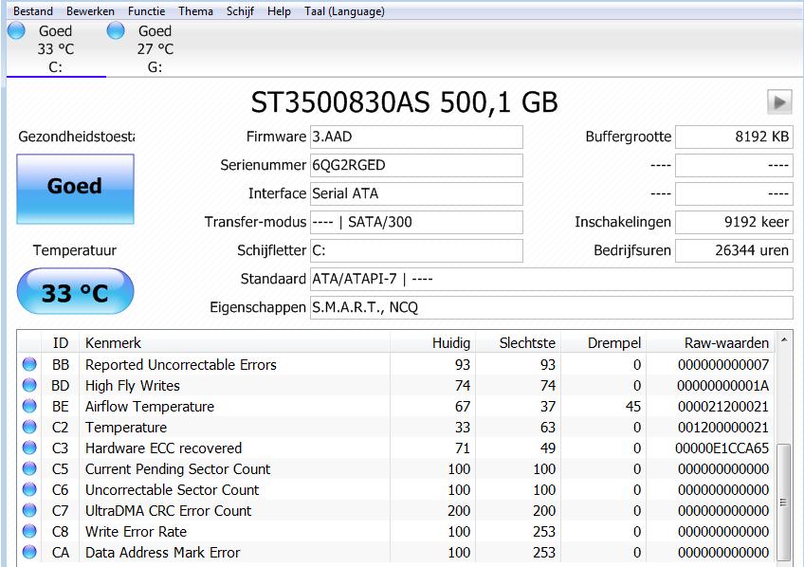Click the Serienummer input field

[x=416, y=165]
